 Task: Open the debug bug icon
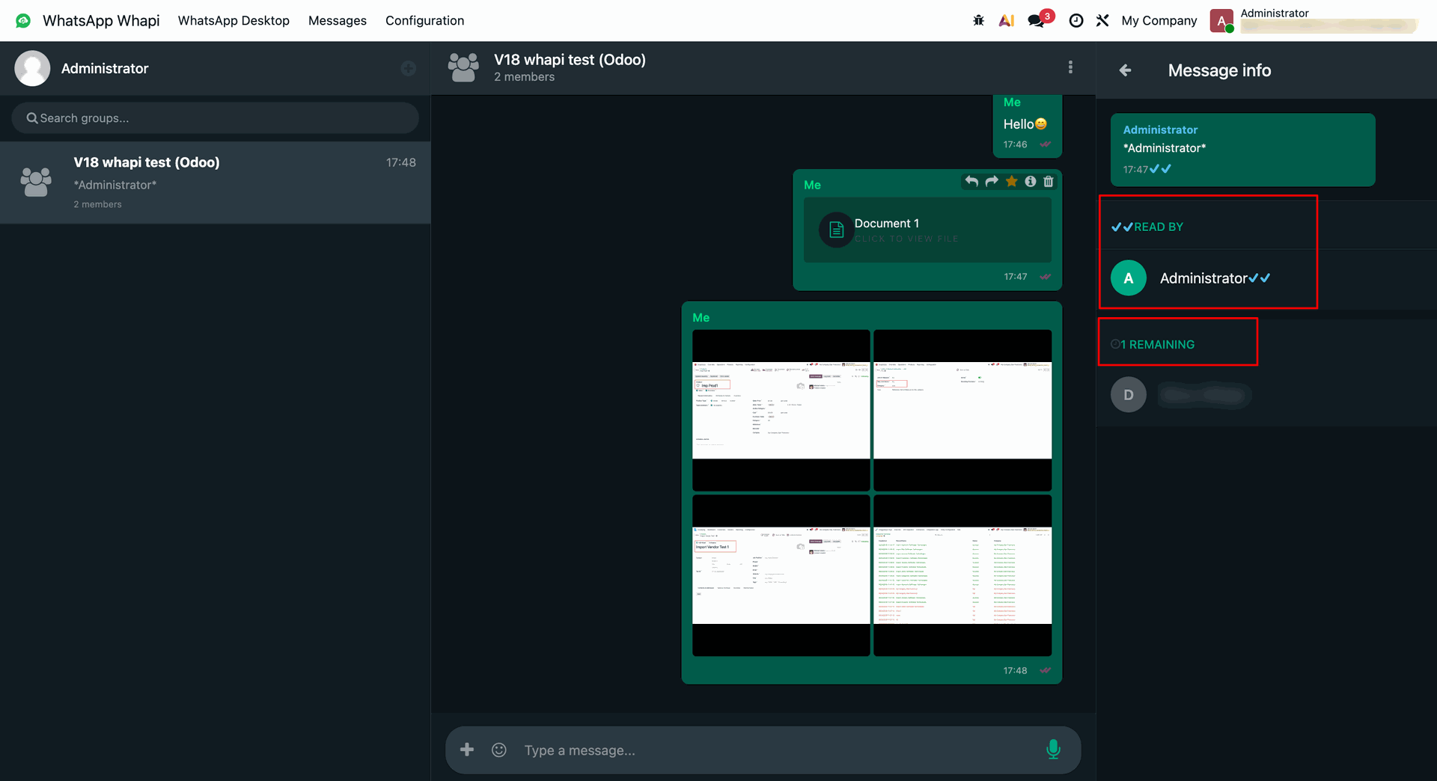(x=978, y=20)
